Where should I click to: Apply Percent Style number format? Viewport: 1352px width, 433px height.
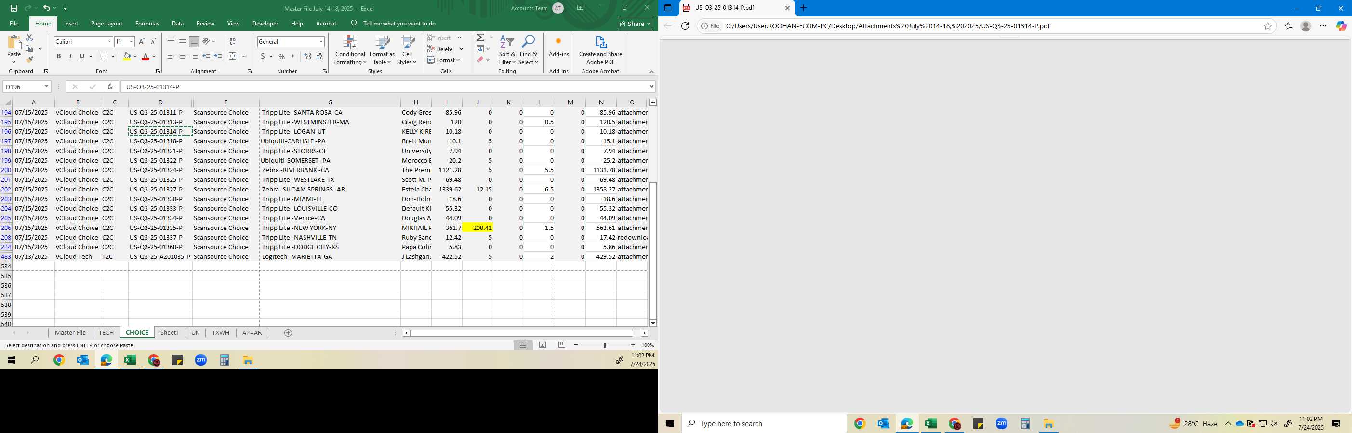(x=281, y=56)
